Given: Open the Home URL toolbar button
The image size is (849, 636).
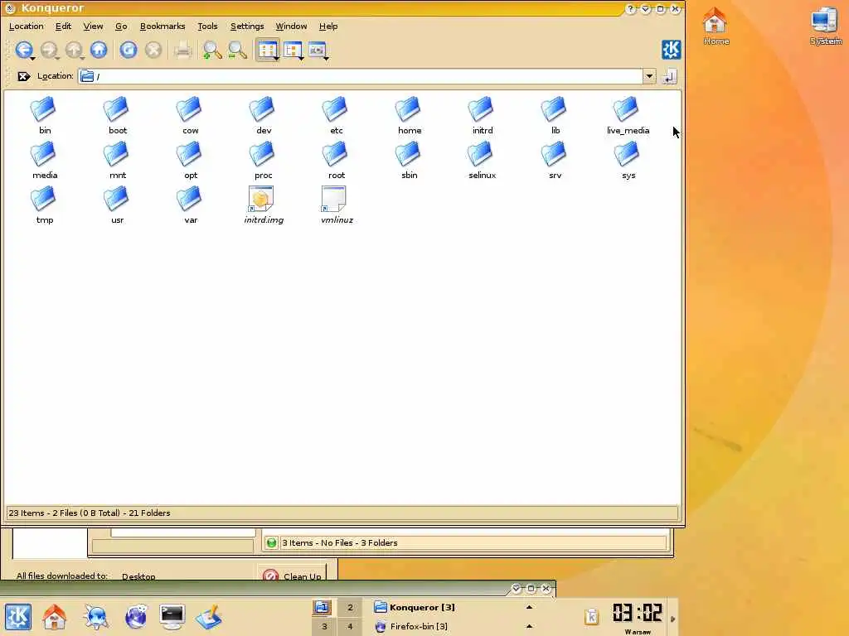Looking at the screenshot, I should pyautogui.click(x=99, y=50).
